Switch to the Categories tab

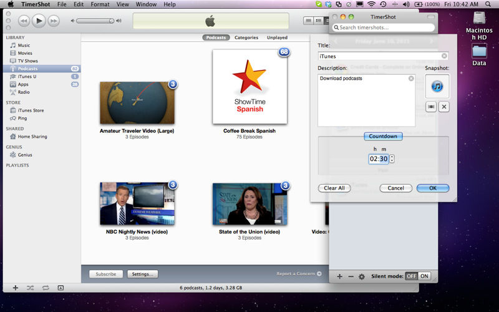pyautogui.click(x=246, y=37)
